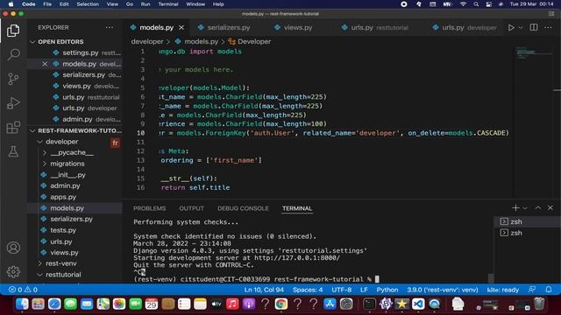
Task: Open Accounts menu in activity bar
Action: (x=13, y=248)
